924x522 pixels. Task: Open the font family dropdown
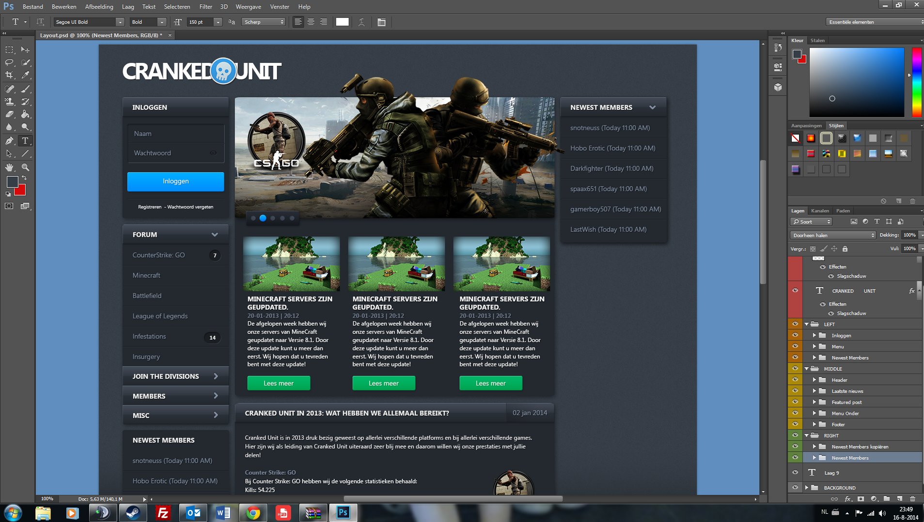[x=119, y=22]
